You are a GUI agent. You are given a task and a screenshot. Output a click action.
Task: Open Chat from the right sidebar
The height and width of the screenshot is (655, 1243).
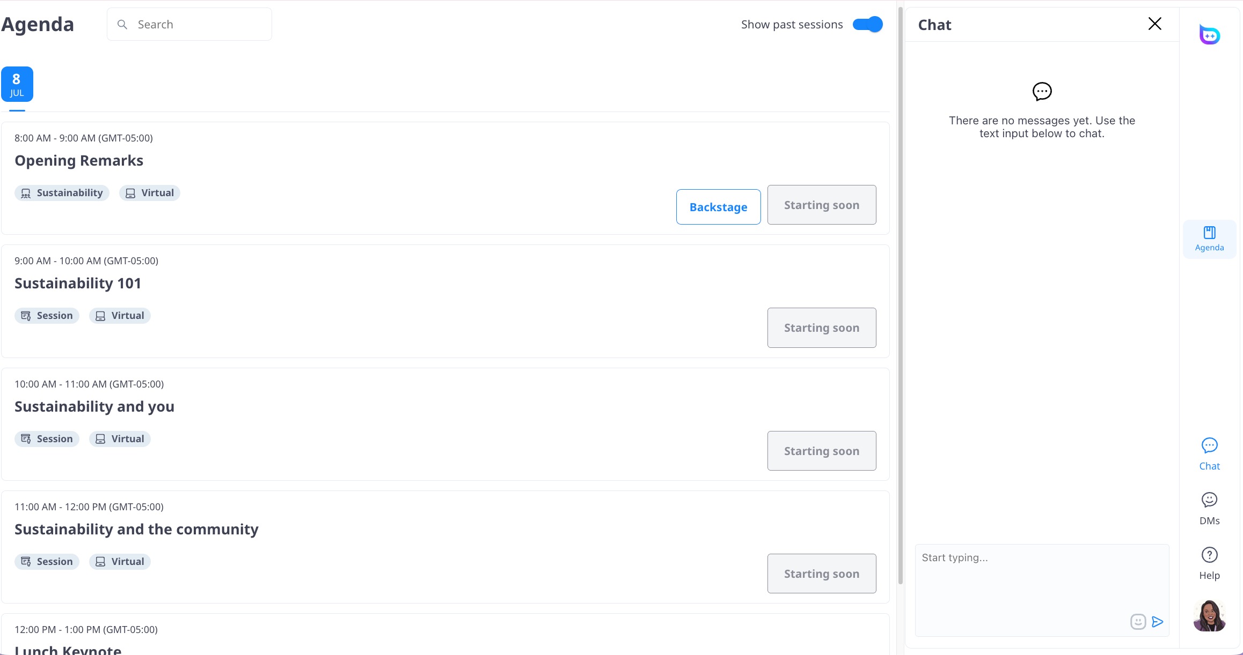[1209, 455]
